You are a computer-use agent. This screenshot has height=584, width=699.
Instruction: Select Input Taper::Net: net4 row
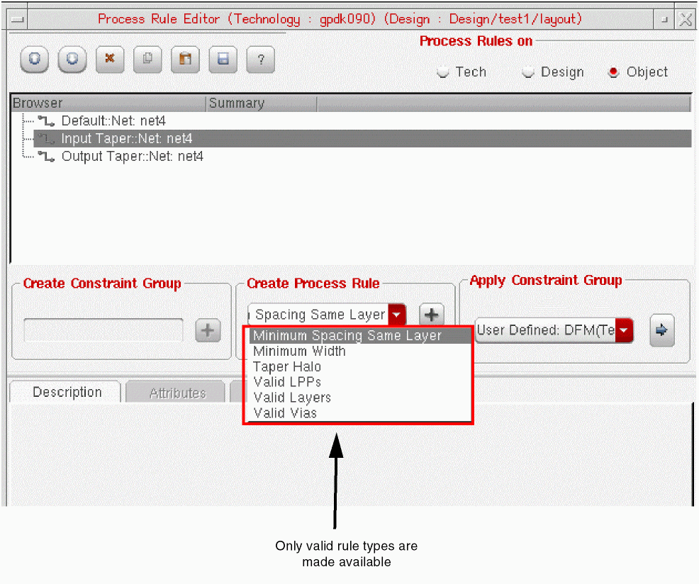click(362, 139)
